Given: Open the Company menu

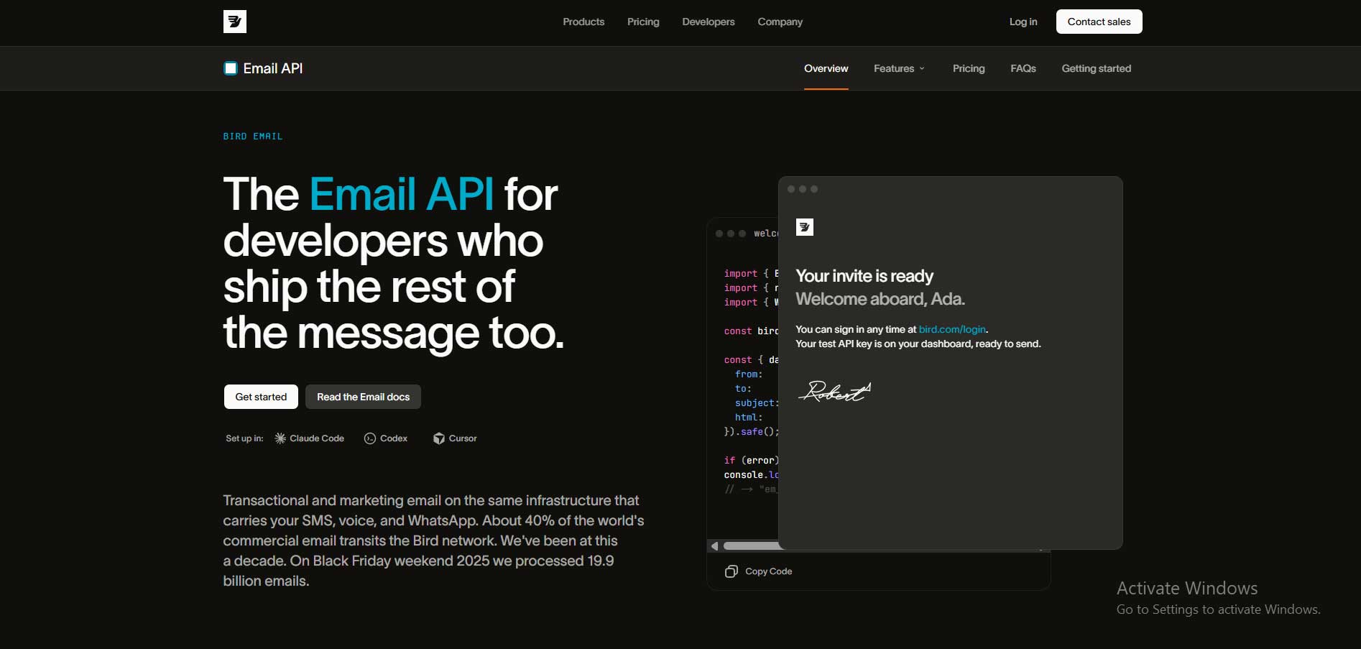Looking at the screenshot, I should (780, 22).
